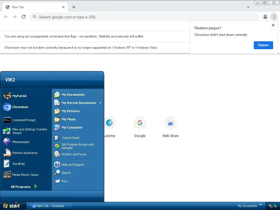This screenshot has width=280, height=210.
Task: Switch to New Tab - Chromium taskbar item
Action: tap(51, 206)
